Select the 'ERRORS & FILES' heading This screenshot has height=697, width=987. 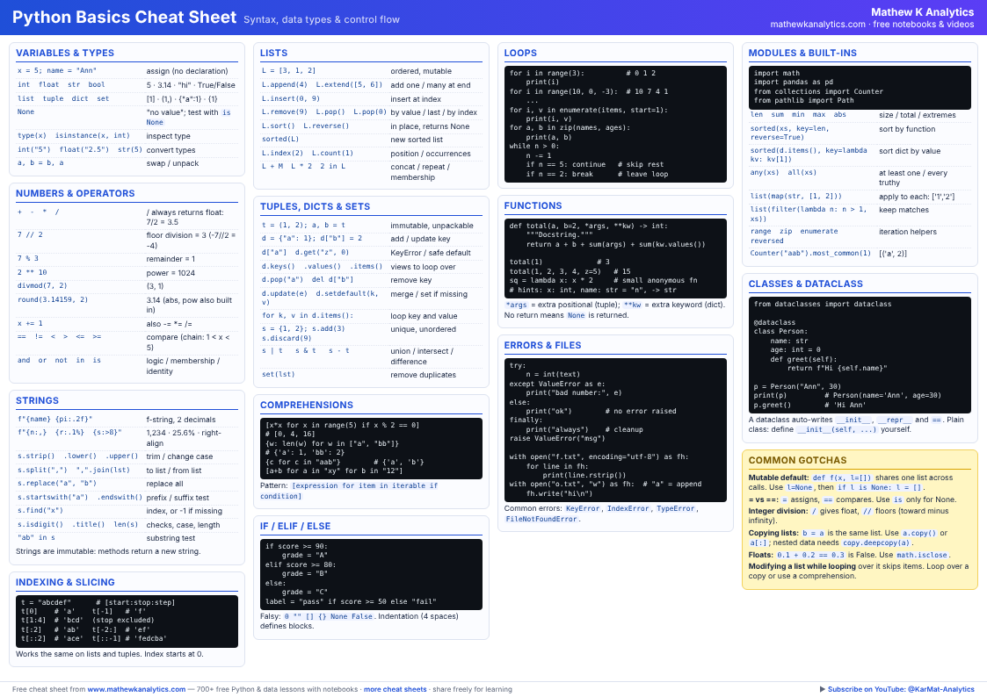[542, 345]
